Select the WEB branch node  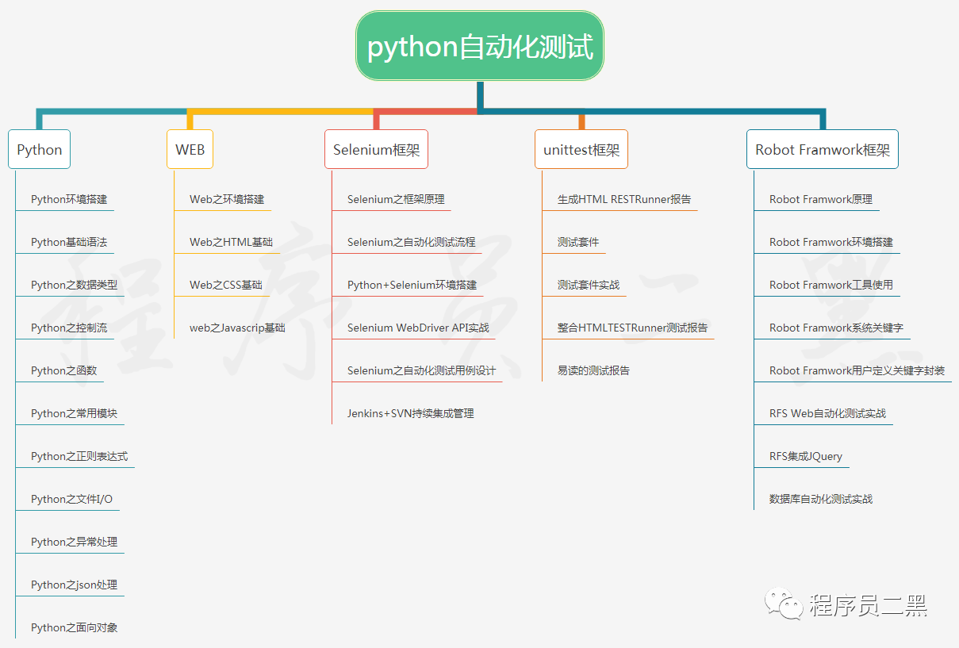click(x=190, y=150)
